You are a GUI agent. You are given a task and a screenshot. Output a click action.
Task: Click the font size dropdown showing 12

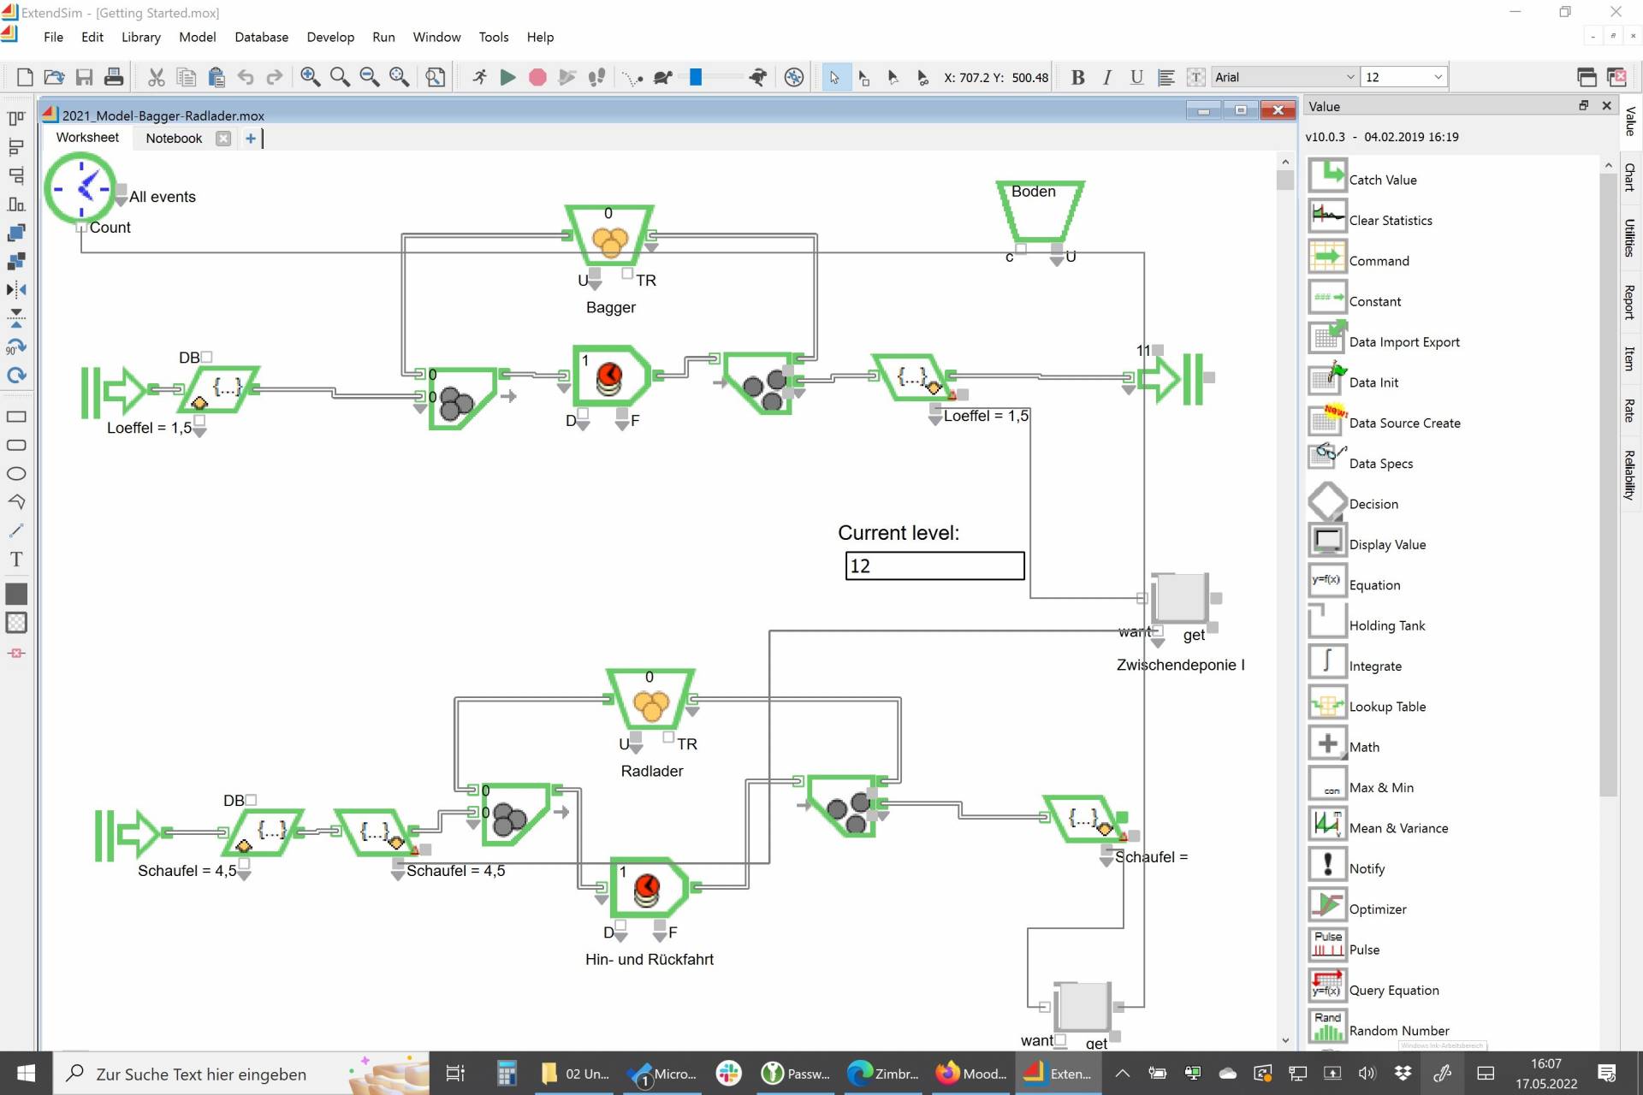coord(1403,77)
